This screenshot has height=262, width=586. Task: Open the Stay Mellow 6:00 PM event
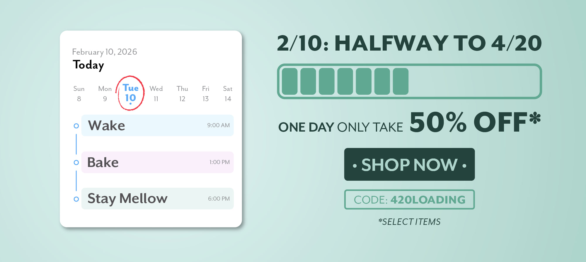(x=157, y=199)
